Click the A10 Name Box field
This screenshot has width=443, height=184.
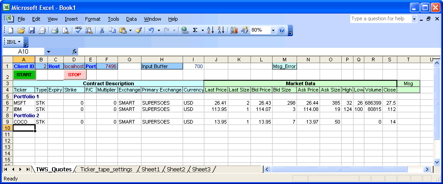point(23,51)
